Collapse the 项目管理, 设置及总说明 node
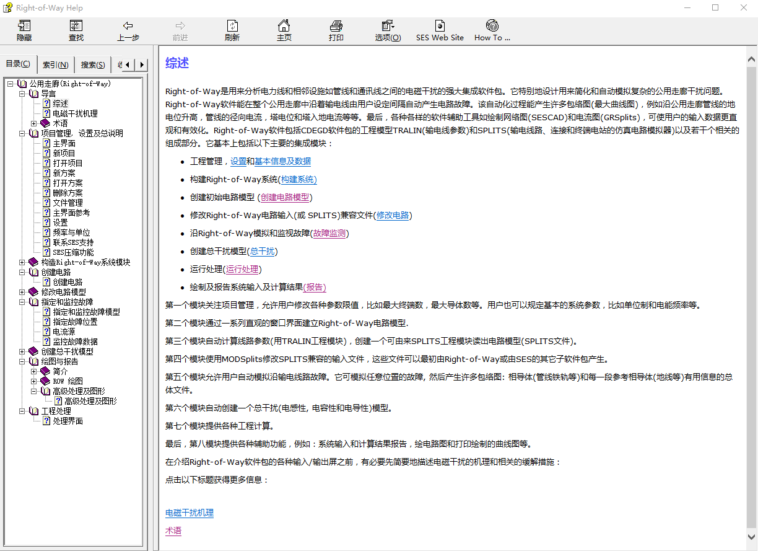Viewport: 758px width, 551px height. [22, 133]
